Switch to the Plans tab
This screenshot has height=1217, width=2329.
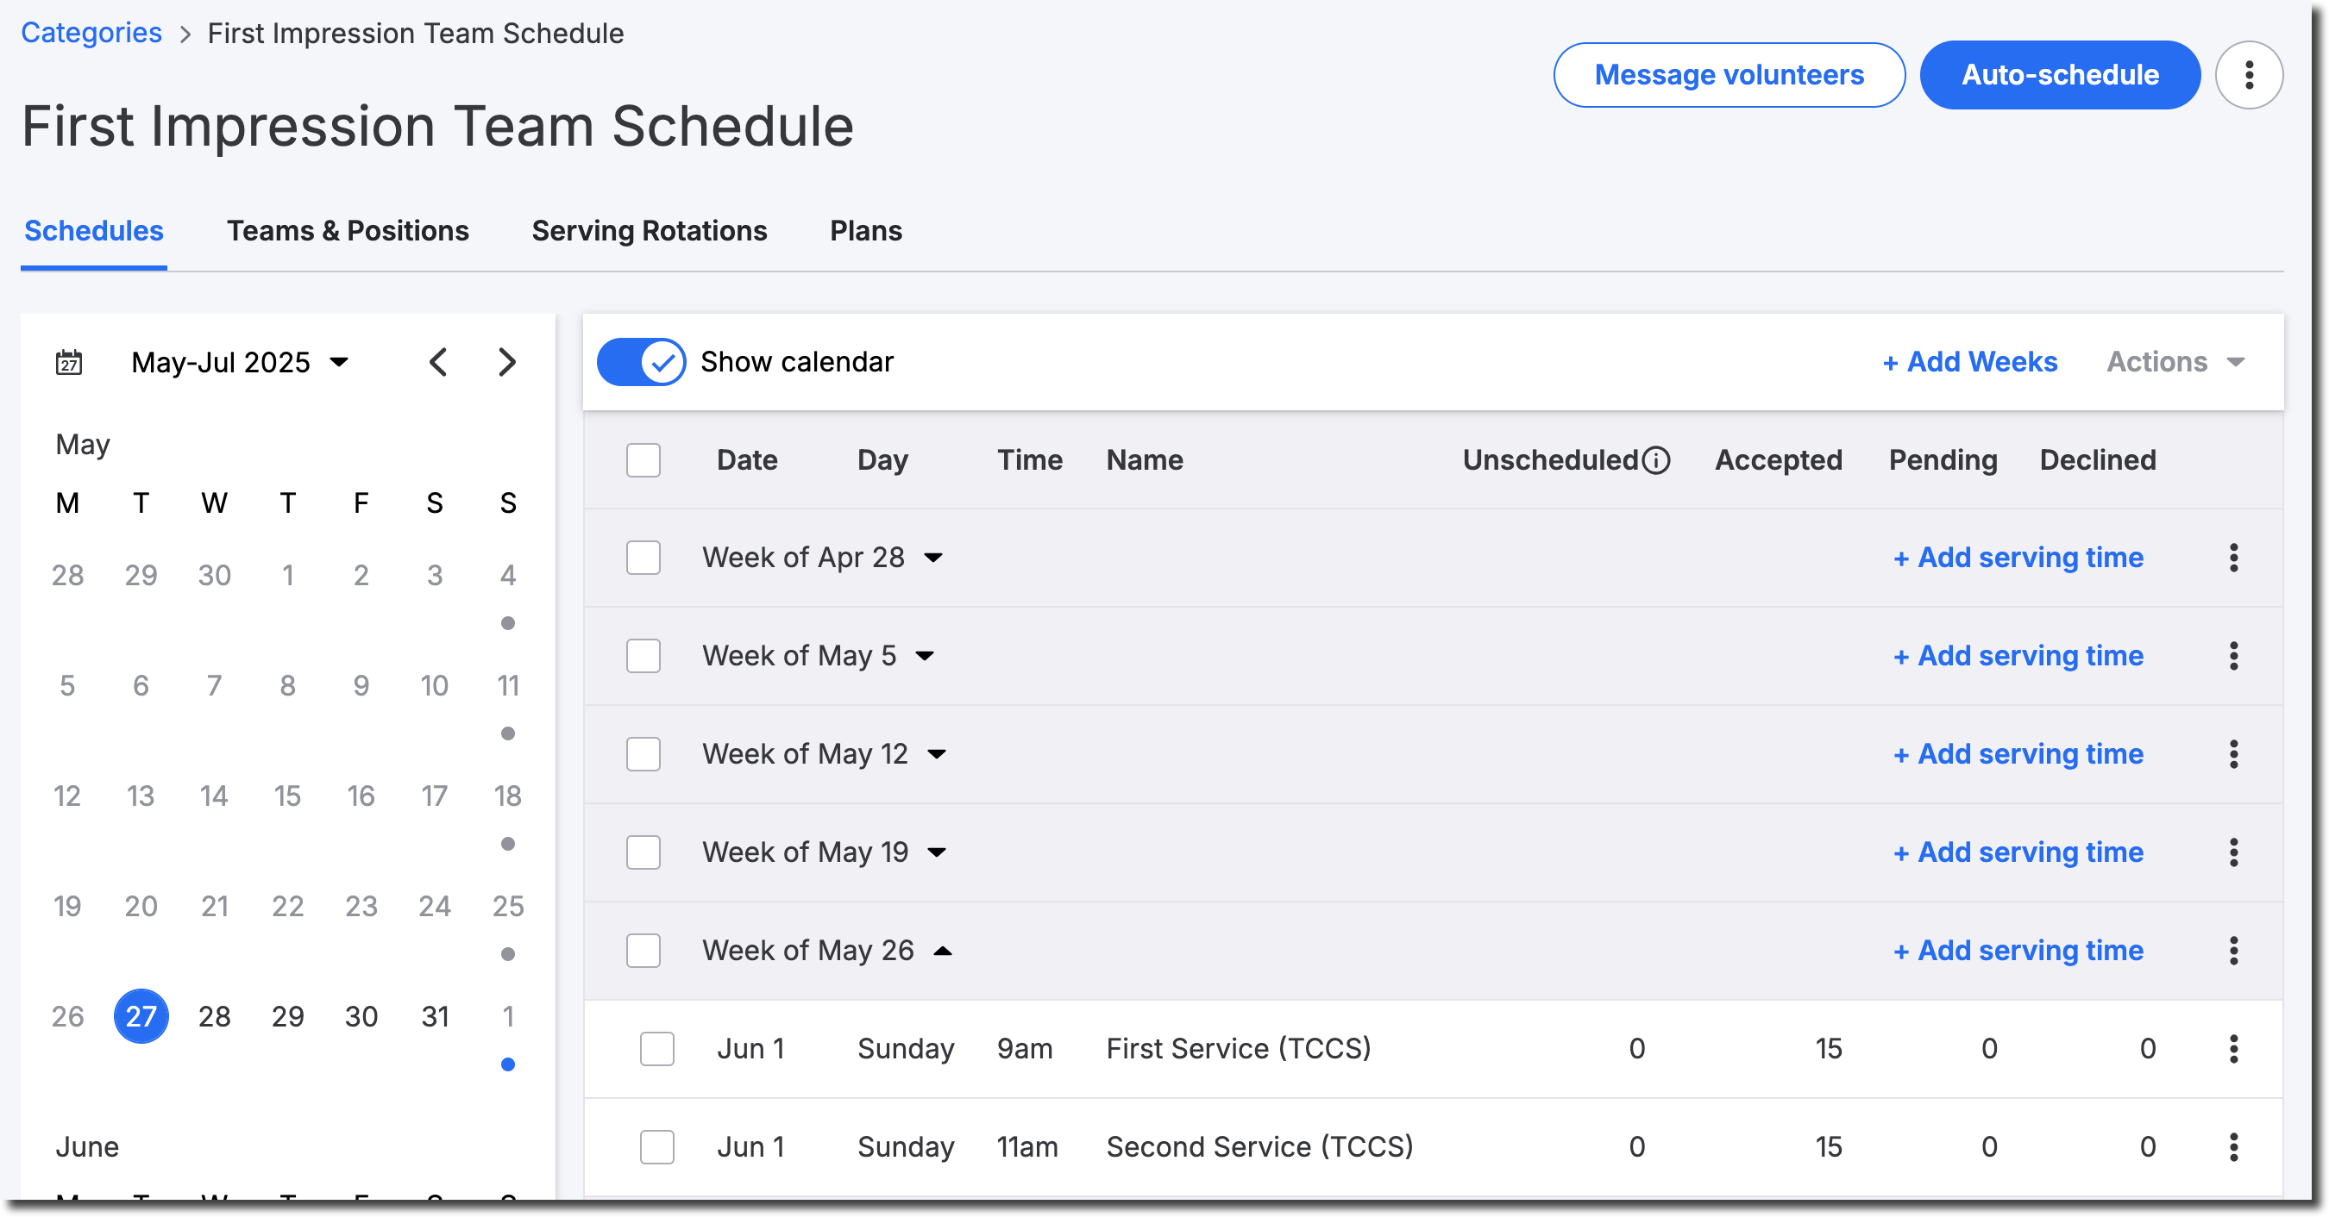coord(865,231)
